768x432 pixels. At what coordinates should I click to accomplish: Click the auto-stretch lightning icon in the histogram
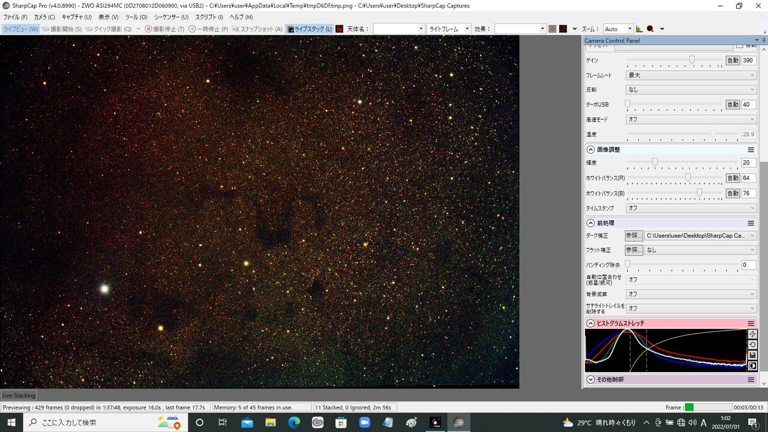(752, 334)
